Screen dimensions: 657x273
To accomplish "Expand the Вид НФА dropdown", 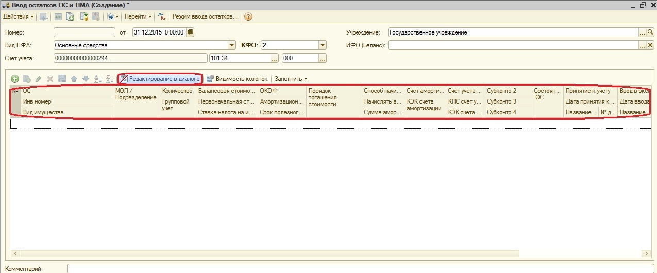I will click(x=232, y=45).
